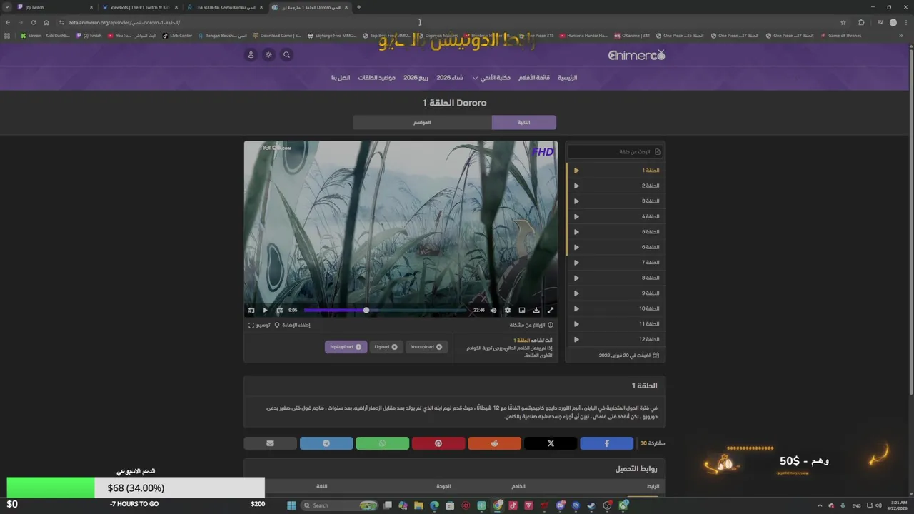
Task: Open the الرئيسية nav item
Action: 567,78
